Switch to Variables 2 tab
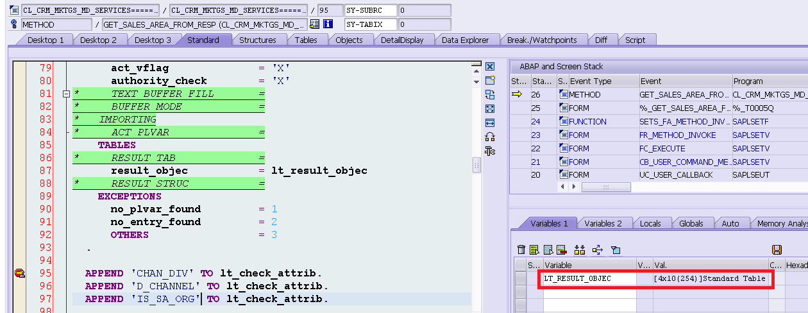This screenshot has height=313, width=808. click(603, 223)
